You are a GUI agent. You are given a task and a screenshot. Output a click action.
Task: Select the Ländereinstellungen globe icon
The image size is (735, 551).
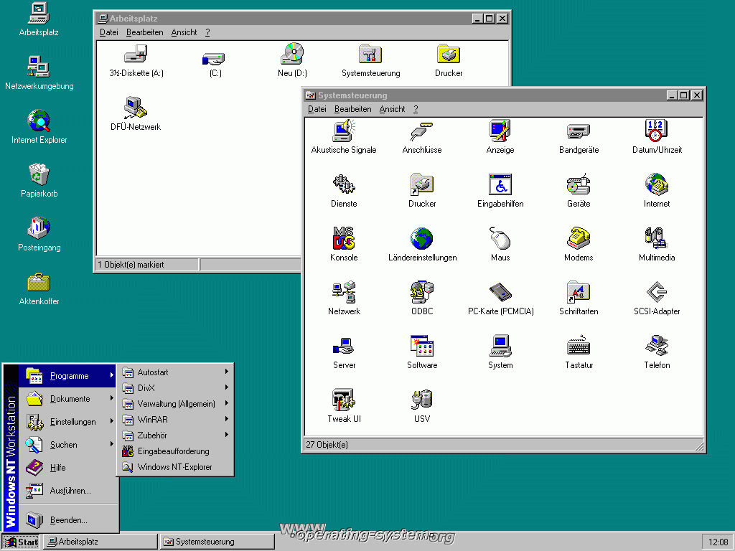[x=422, y=239]
